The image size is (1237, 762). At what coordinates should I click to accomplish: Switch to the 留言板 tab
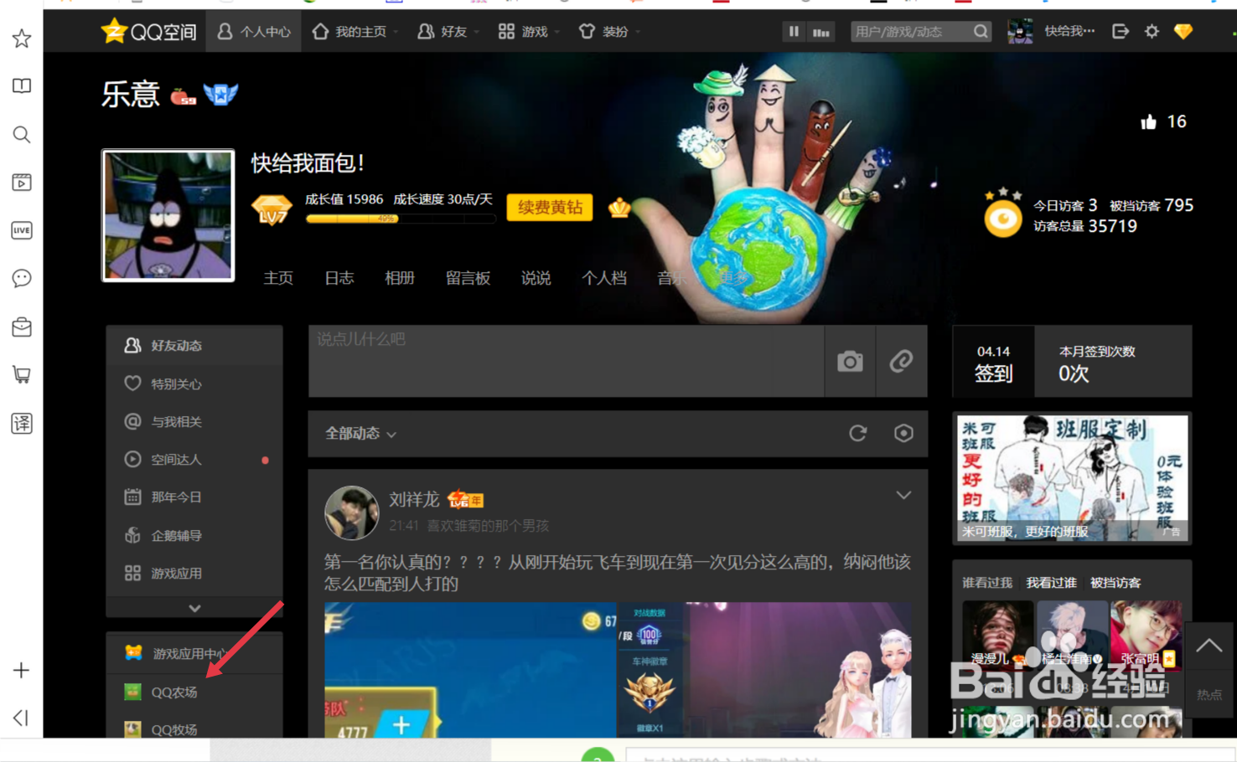(468, 278)
